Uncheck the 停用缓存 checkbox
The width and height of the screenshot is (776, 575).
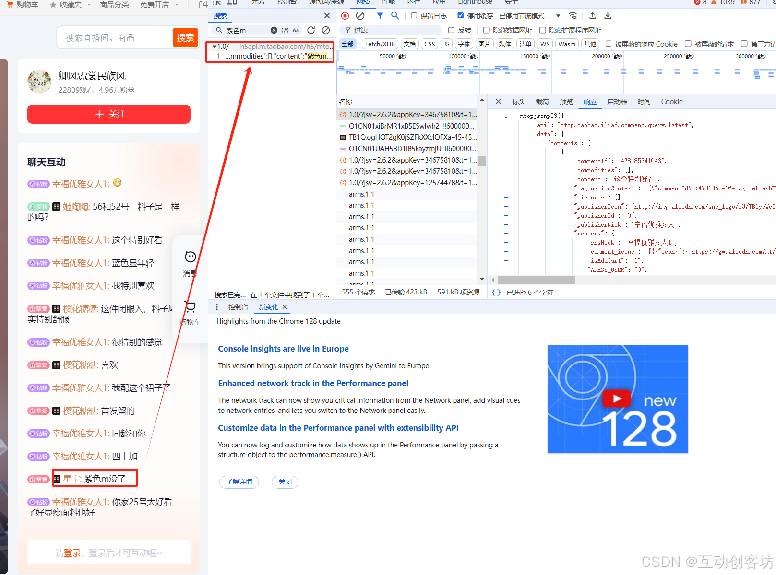[460, 16]
